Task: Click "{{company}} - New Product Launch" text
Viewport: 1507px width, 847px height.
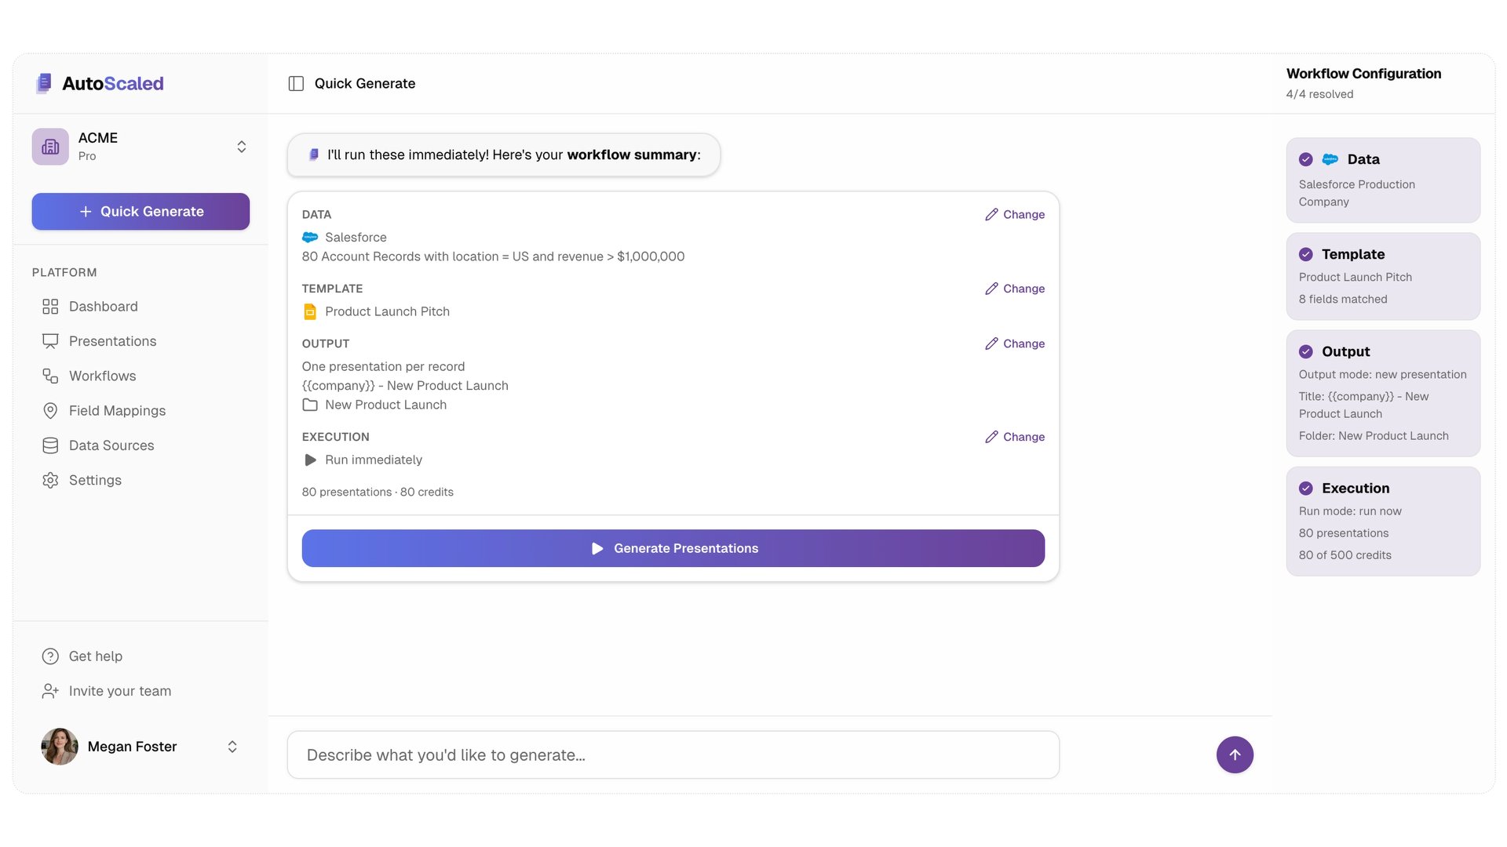Action: [405, 386]
